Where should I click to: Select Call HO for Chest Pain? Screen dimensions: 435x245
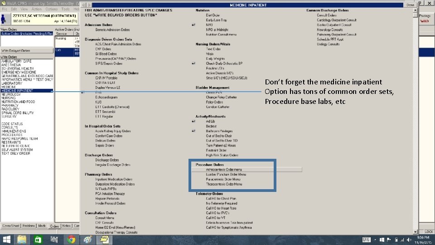[221, 199]
